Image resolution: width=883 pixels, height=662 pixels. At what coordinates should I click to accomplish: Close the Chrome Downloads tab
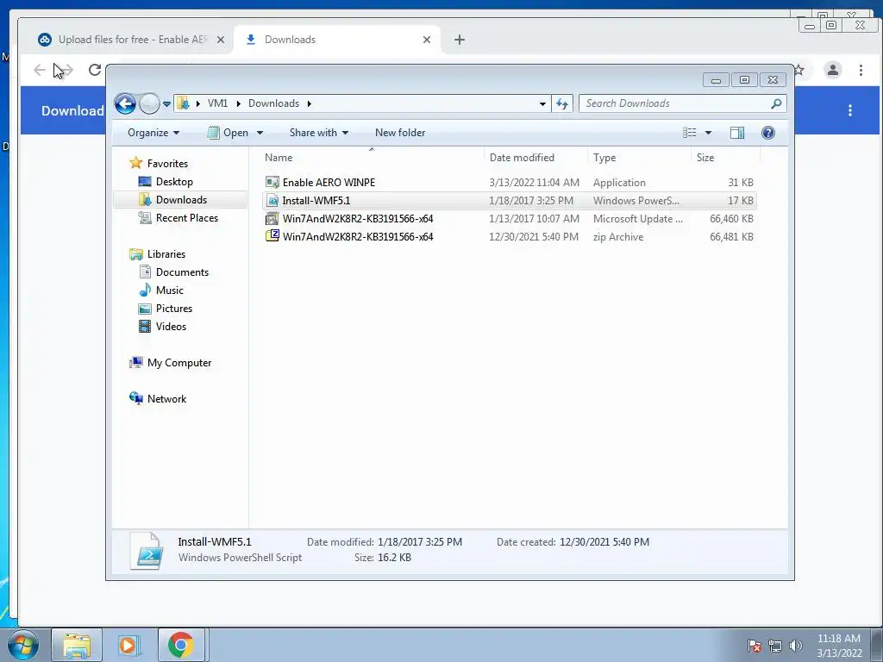coord(427,40)
